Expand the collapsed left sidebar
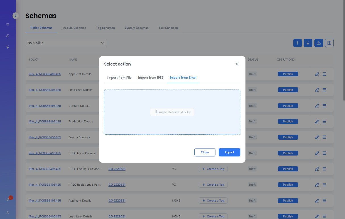 coord(16,16)
